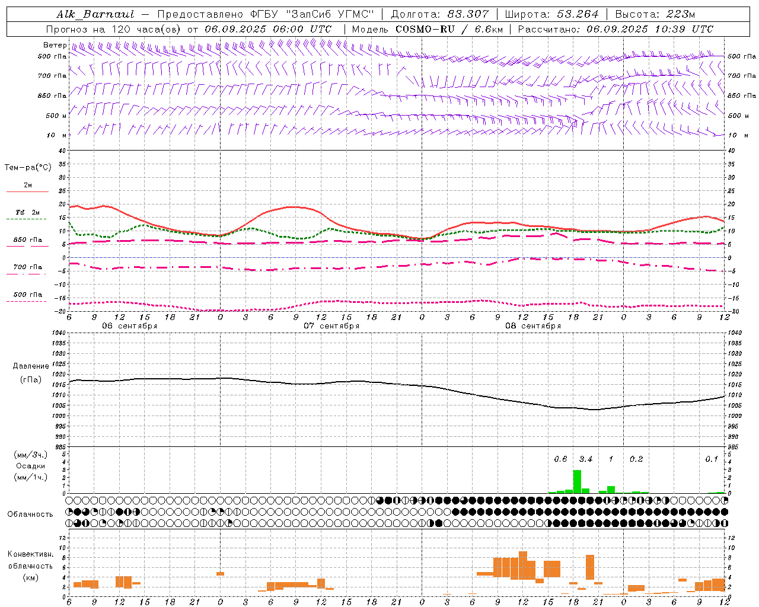The width and height of the screenshot is (759, 607).
Task: Click the '(мм/1ч.)' precipitation unit label
Action: click(30, 477)
